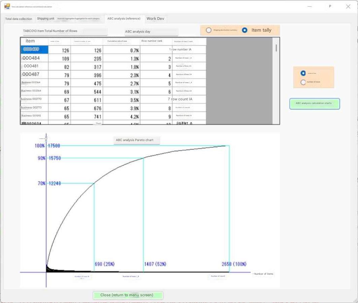358x303 pixels.
Task: Switch to the 'Total data collection' tab
Action: click(x=19, y=19)
